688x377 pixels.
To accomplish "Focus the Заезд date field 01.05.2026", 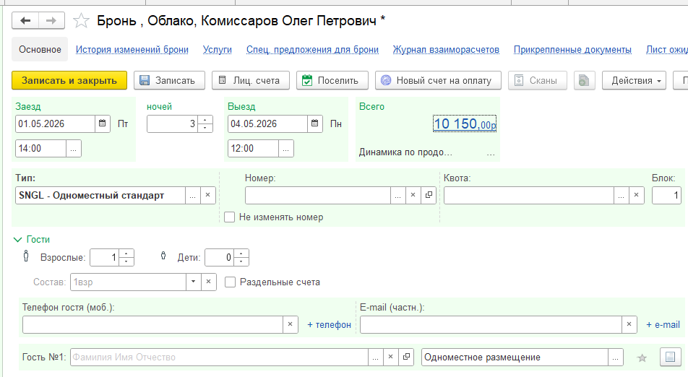I will [x=55, y=123].
